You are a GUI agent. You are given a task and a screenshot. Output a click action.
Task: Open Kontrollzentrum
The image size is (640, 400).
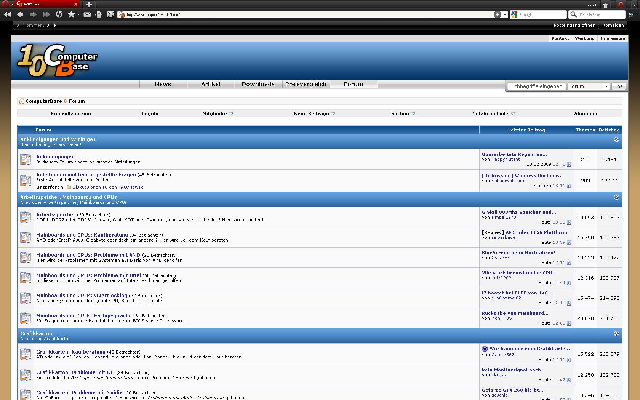click(x=71, y=114)
